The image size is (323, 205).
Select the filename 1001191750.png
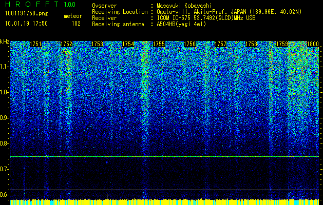[x=27, y=13]
